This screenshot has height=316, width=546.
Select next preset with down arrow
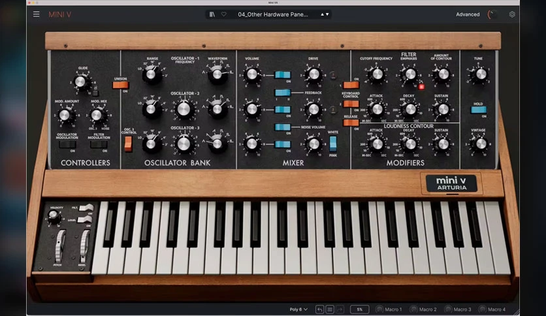pos(327,14)
